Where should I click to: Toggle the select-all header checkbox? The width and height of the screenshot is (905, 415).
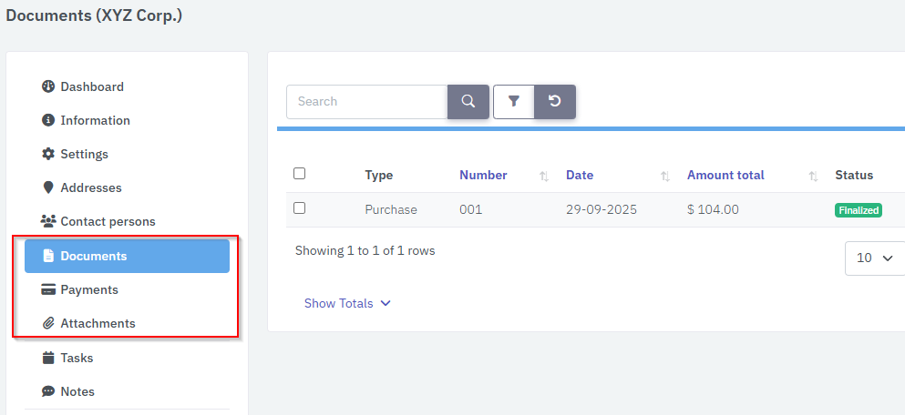[299, 174]
